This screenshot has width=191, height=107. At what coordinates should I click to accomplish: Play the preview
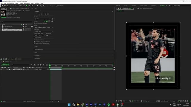click(x=43, y=14)
